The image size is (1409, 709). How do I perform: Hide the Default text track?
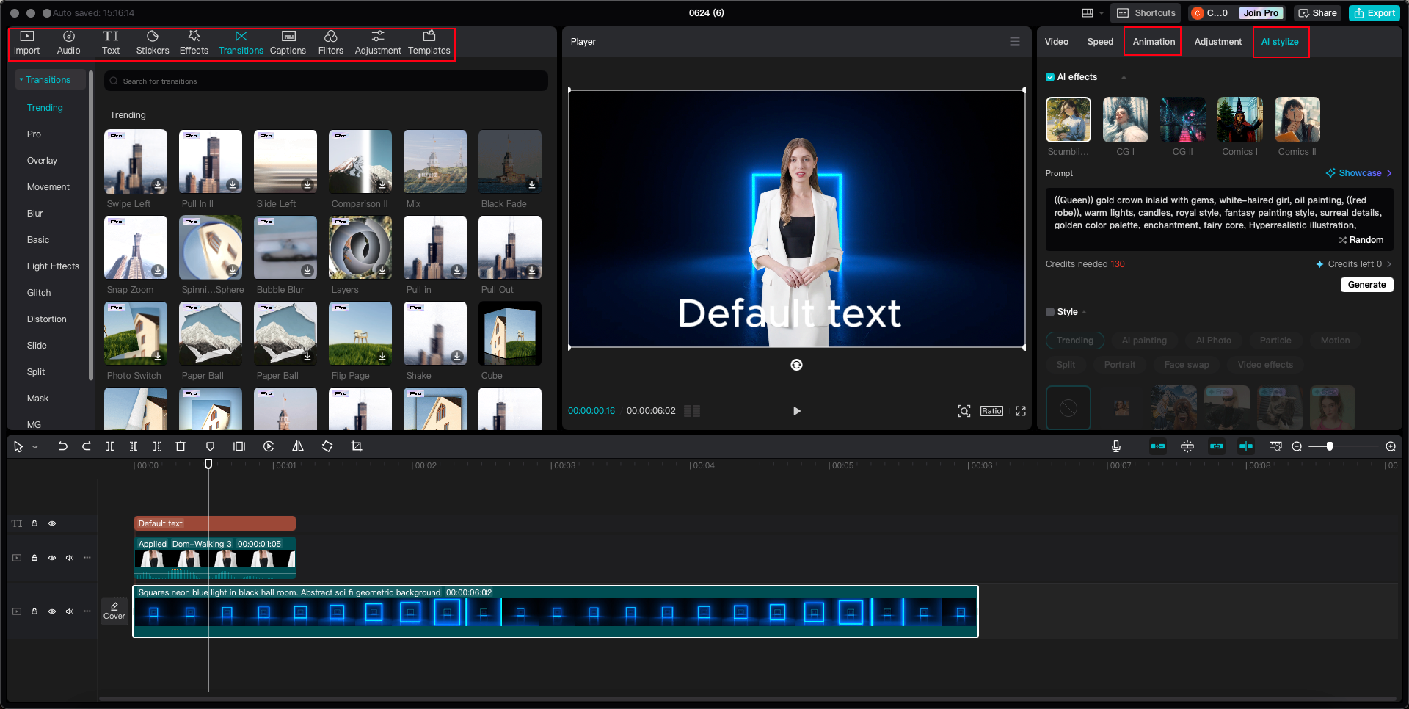[52, 523]
